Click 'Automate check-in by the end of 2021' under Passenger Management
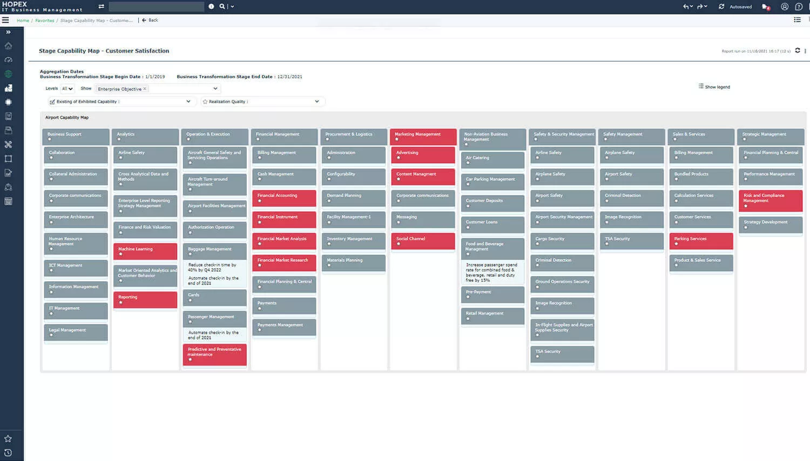The image size is (810, 461). tap(213, 335)
